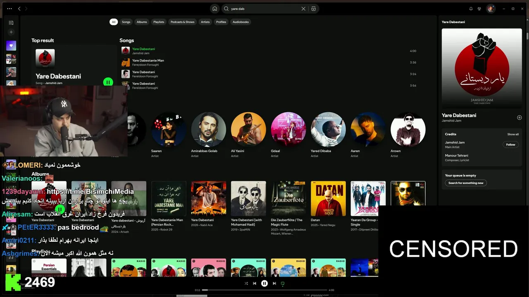The image size is (529, 297).
Task: Click the Top result album cover
Action: (45, 59)
